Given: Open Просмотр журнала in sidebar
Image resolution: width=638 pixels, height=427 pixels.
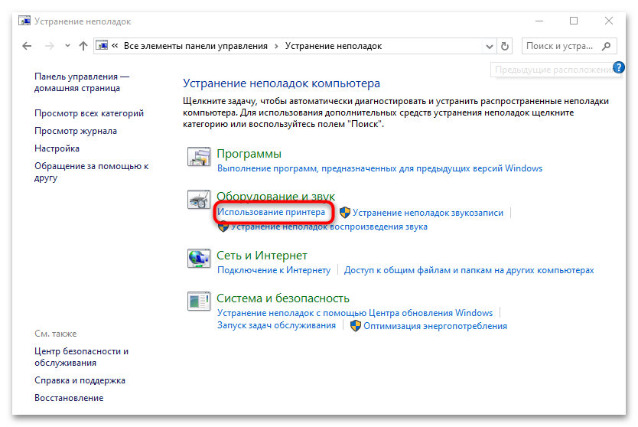Looking at the screenshot, I should (75, 131).
